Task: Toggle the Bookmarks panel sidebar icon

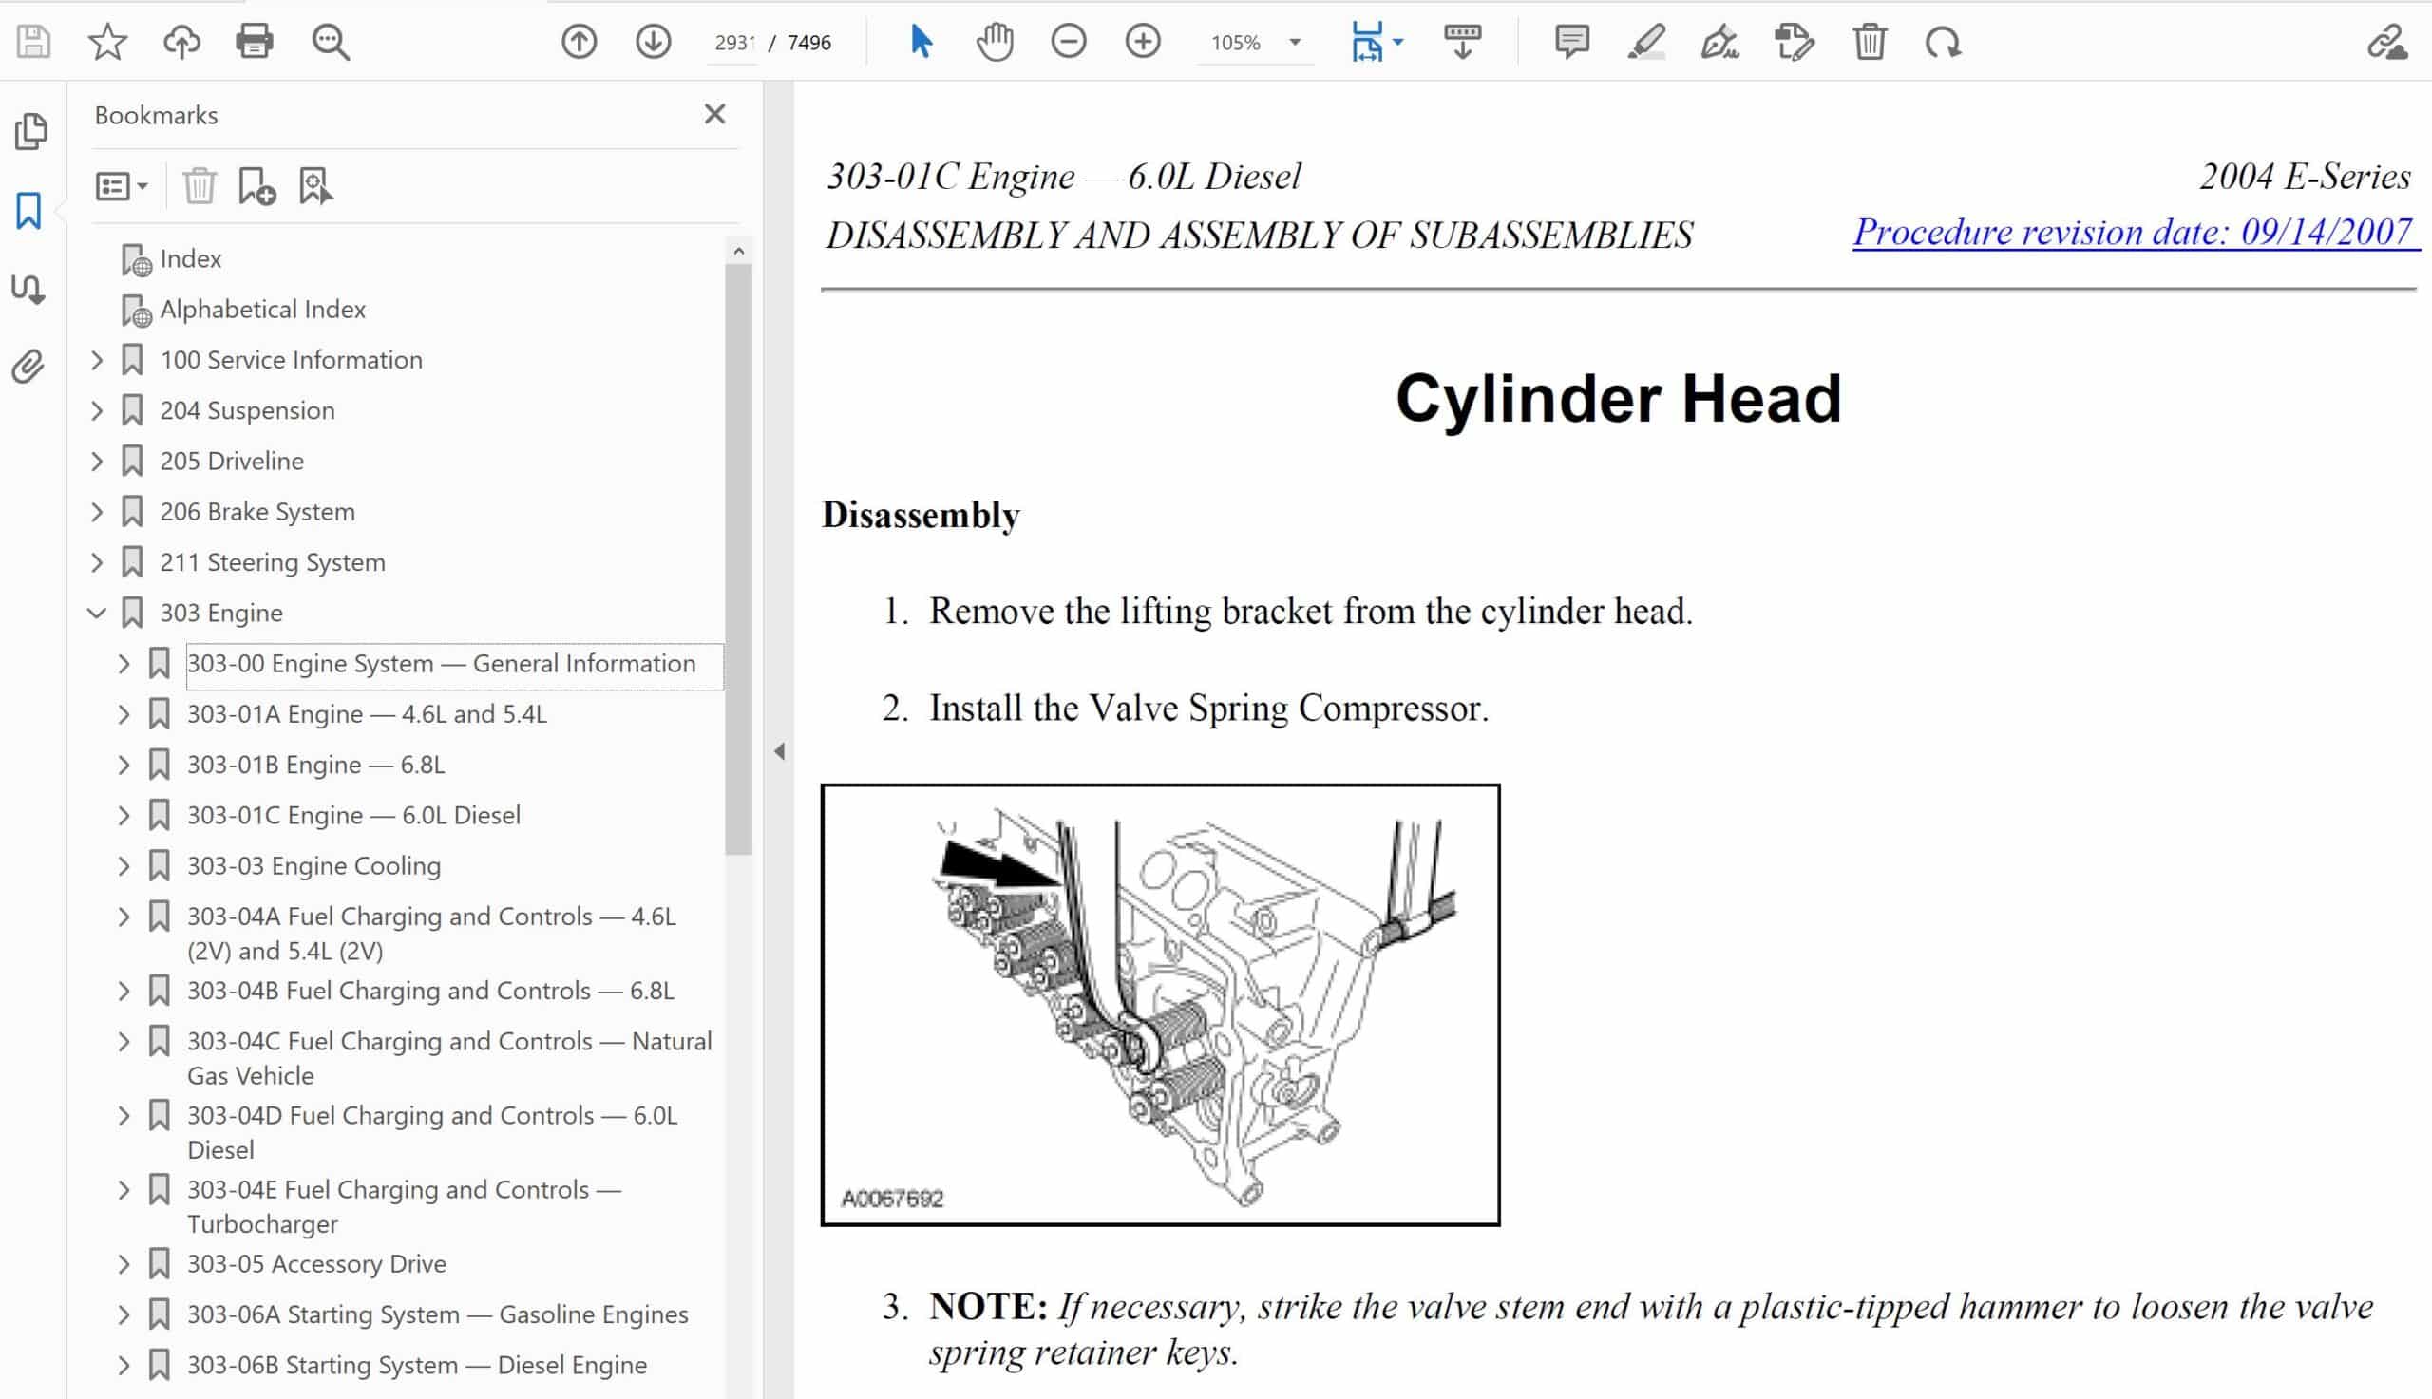Action: [28, 211]
